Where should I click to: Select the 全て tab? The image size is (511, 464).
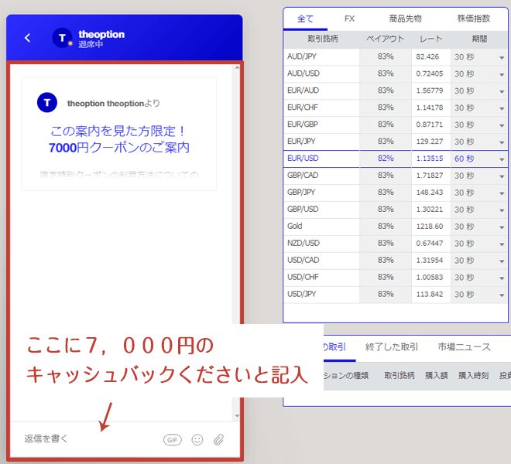coord(305,19)
